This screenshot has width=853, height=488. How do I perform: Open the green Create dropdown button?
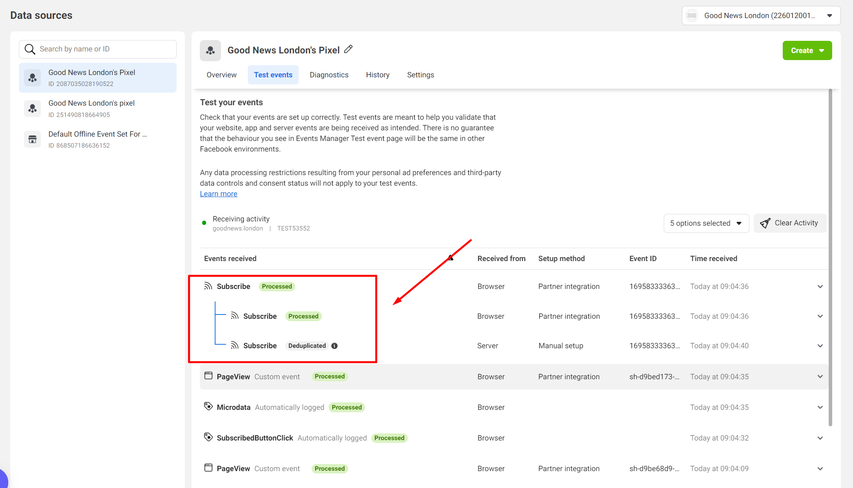point(807,50)
